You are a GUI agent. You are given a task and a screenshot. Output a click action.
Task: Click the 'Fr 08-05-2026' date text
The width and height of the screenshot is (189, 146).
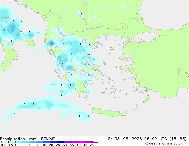[125, 139]
